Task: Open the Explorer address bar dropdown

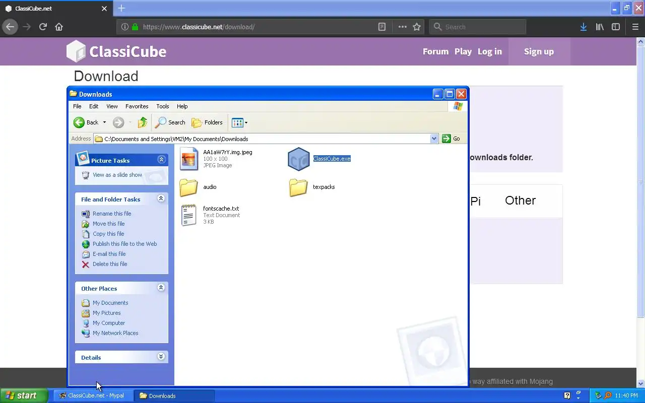Action: [434, 139]
